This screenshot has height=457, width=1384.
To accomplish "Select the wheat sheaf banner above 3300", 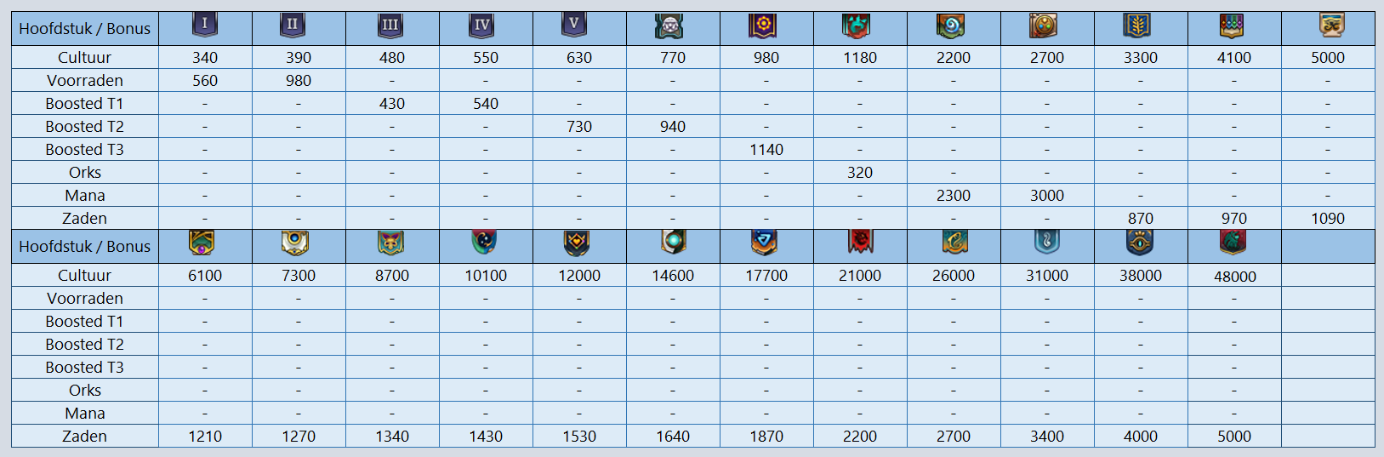I will (1136, 26).
